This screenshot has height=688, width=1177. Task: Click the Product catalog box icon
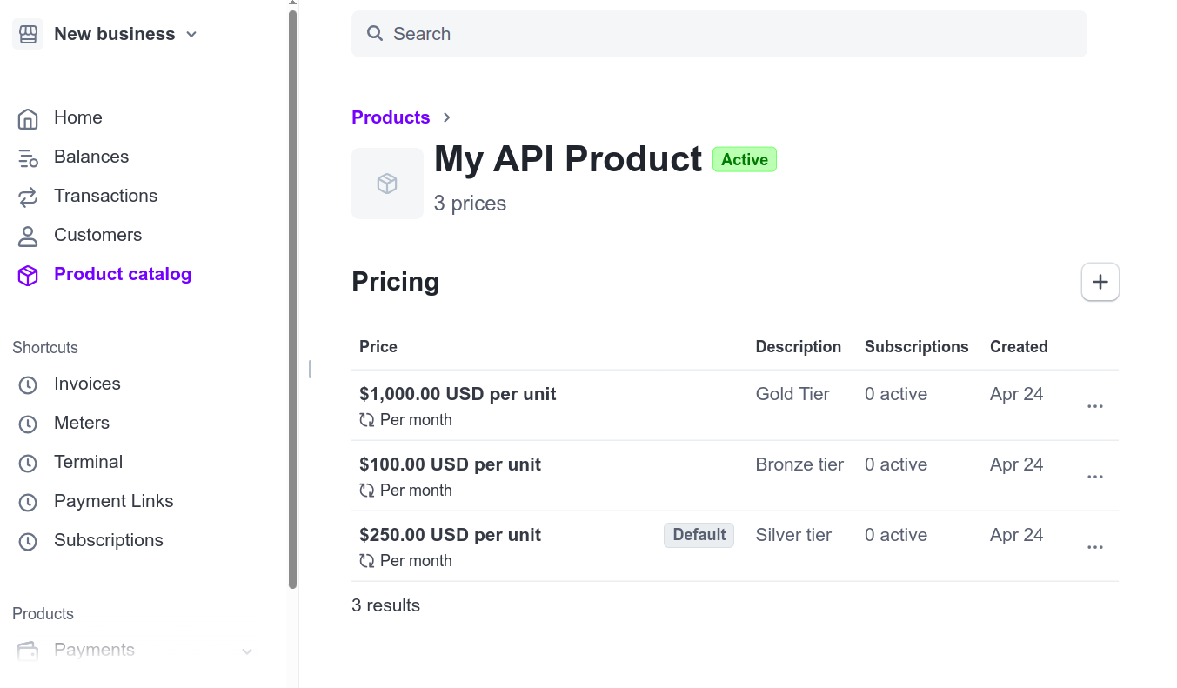point(28,274)
